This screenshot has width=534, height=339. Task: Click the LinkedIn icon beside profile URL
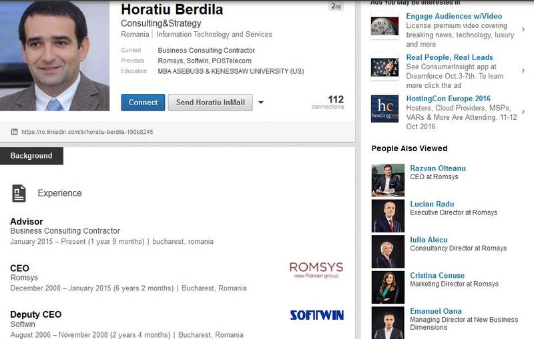[x=14, y=132]
